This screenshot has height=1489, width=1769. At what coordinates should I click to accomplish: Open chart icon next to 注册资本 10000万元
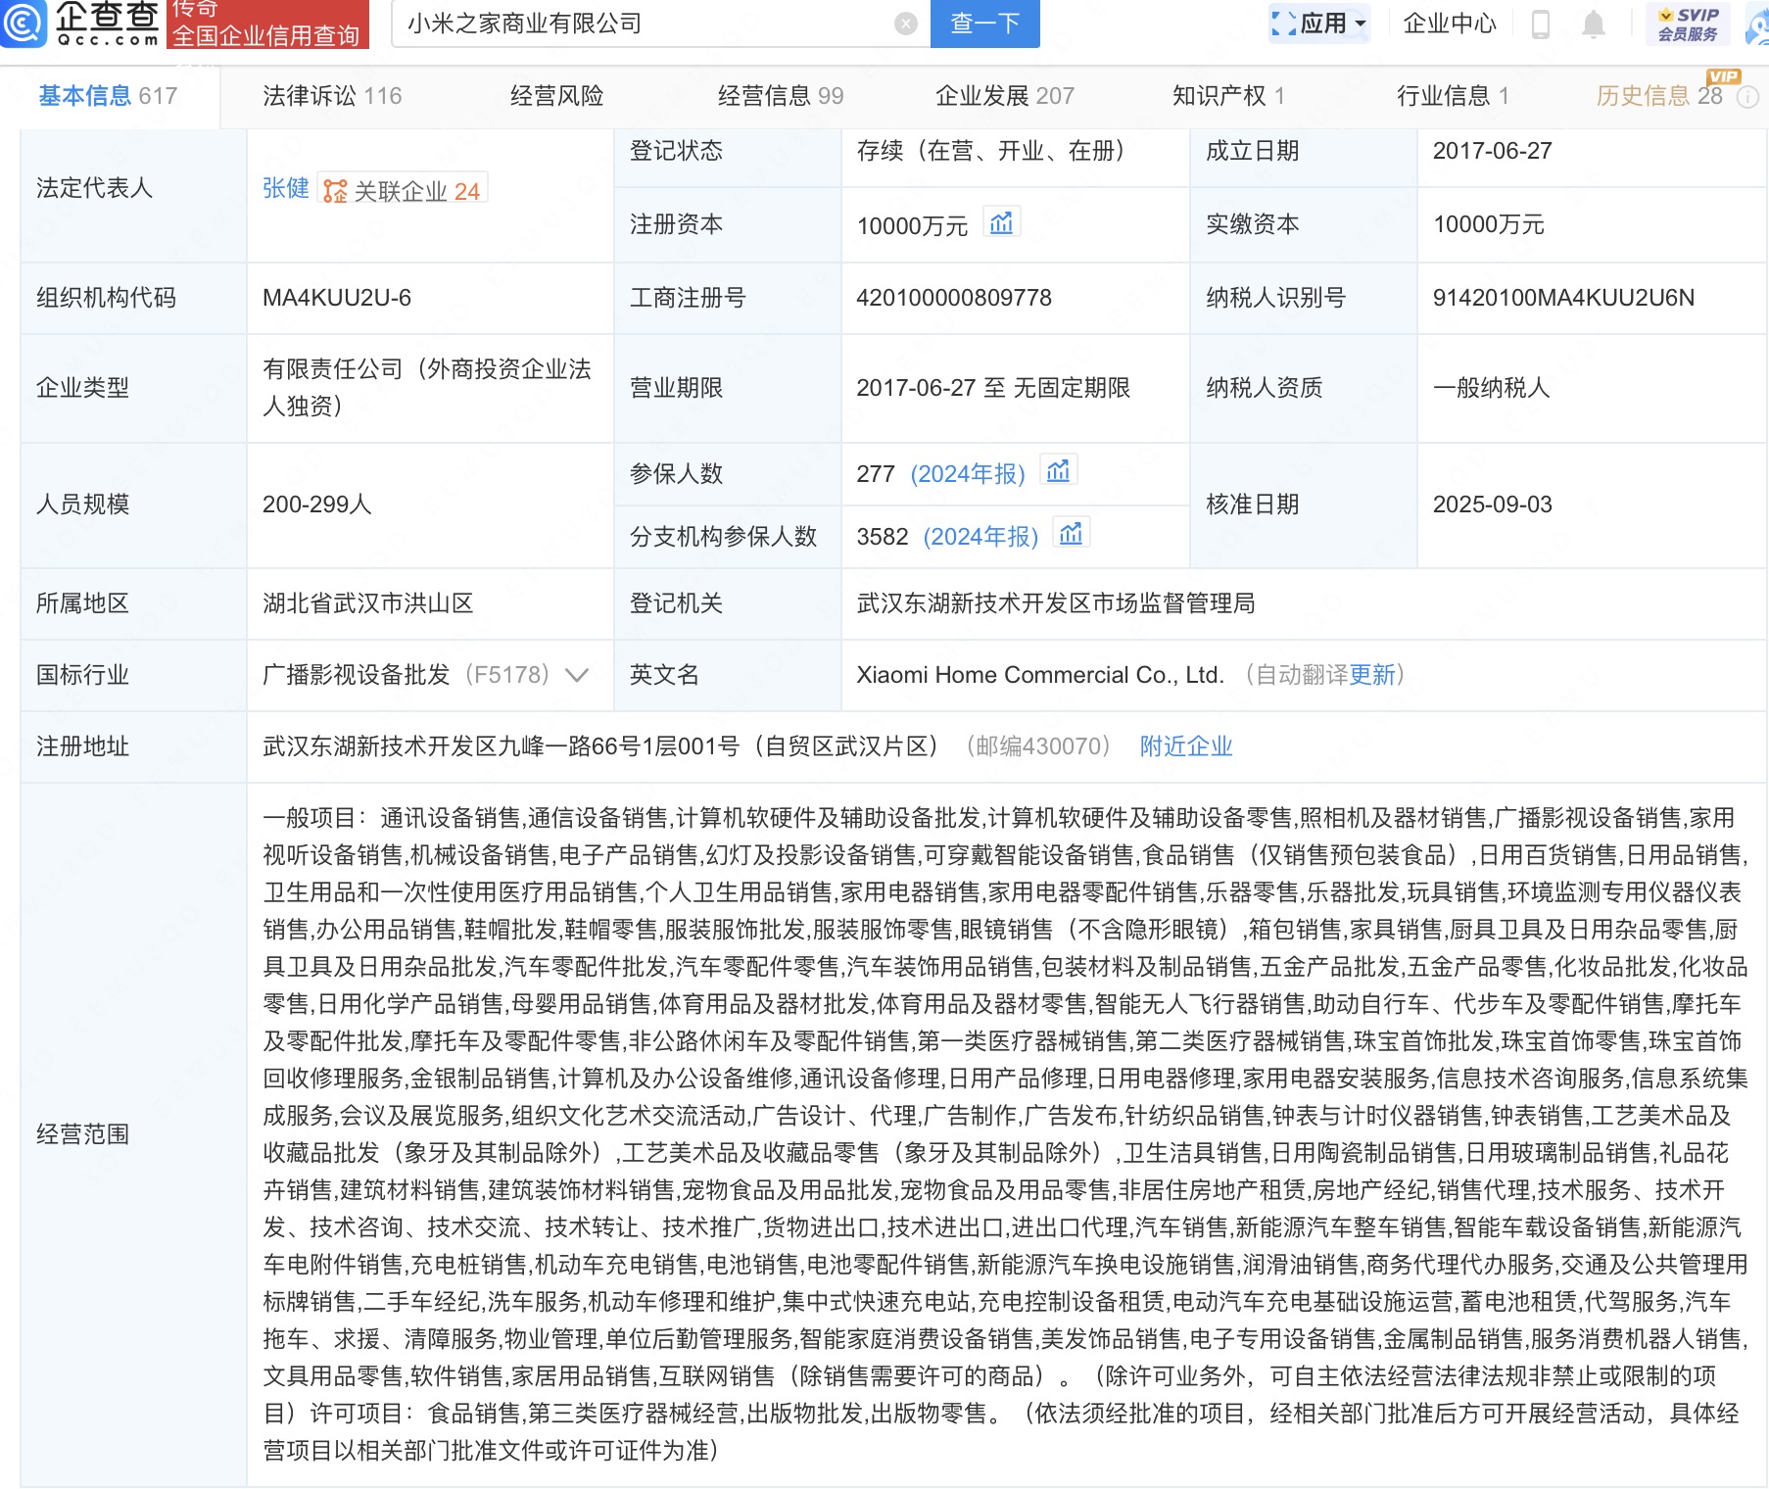click(x=1001, y=222)
